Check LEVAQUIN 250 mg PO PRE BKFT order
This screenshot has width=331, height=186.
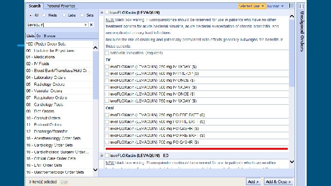tap(107, 115)
